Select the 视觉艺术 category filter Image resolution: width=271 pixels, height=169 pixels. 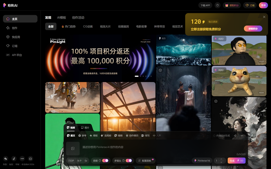[x=177, y=26]
